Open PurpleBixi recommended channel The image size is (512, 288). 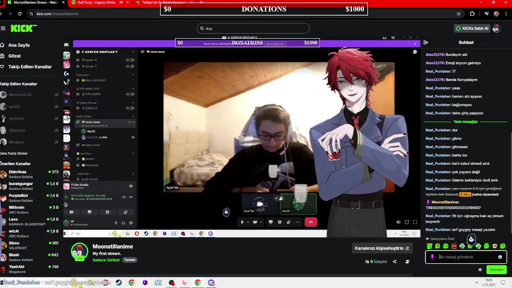(30, 198)
